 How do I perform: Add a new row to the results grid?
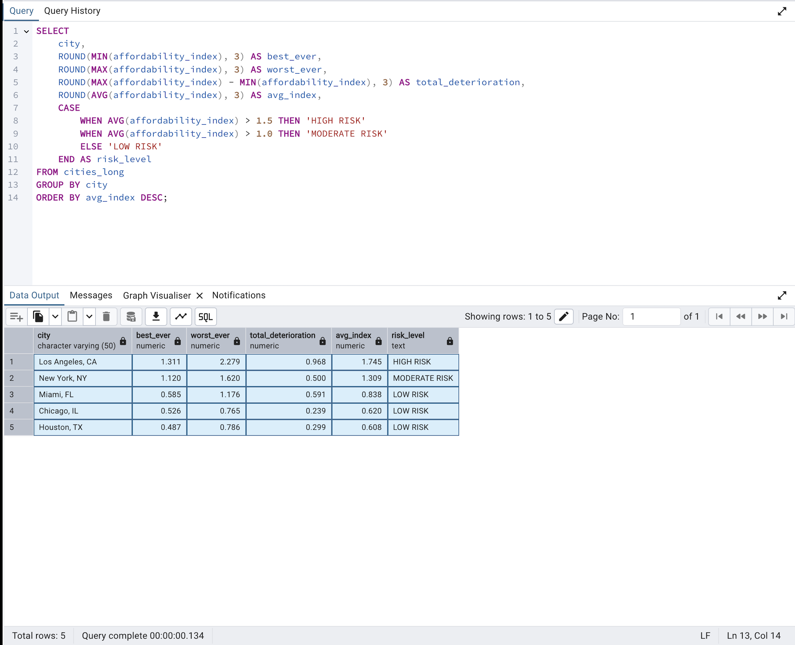point(16,317)
